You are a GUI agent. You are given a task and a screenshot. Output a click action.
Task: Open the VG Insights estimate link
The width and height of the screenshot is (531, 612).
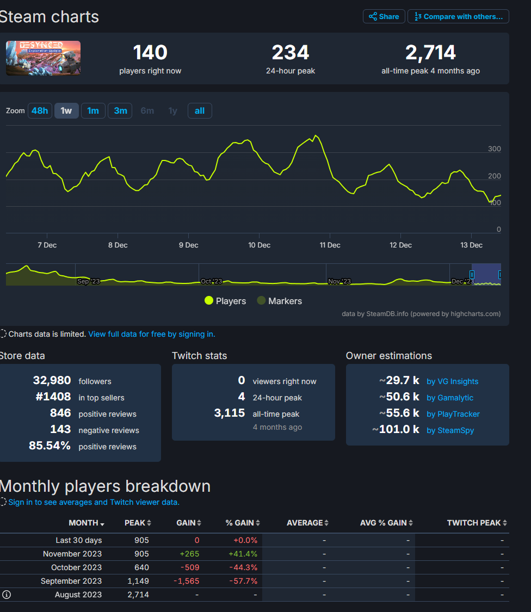pos(453,381)
